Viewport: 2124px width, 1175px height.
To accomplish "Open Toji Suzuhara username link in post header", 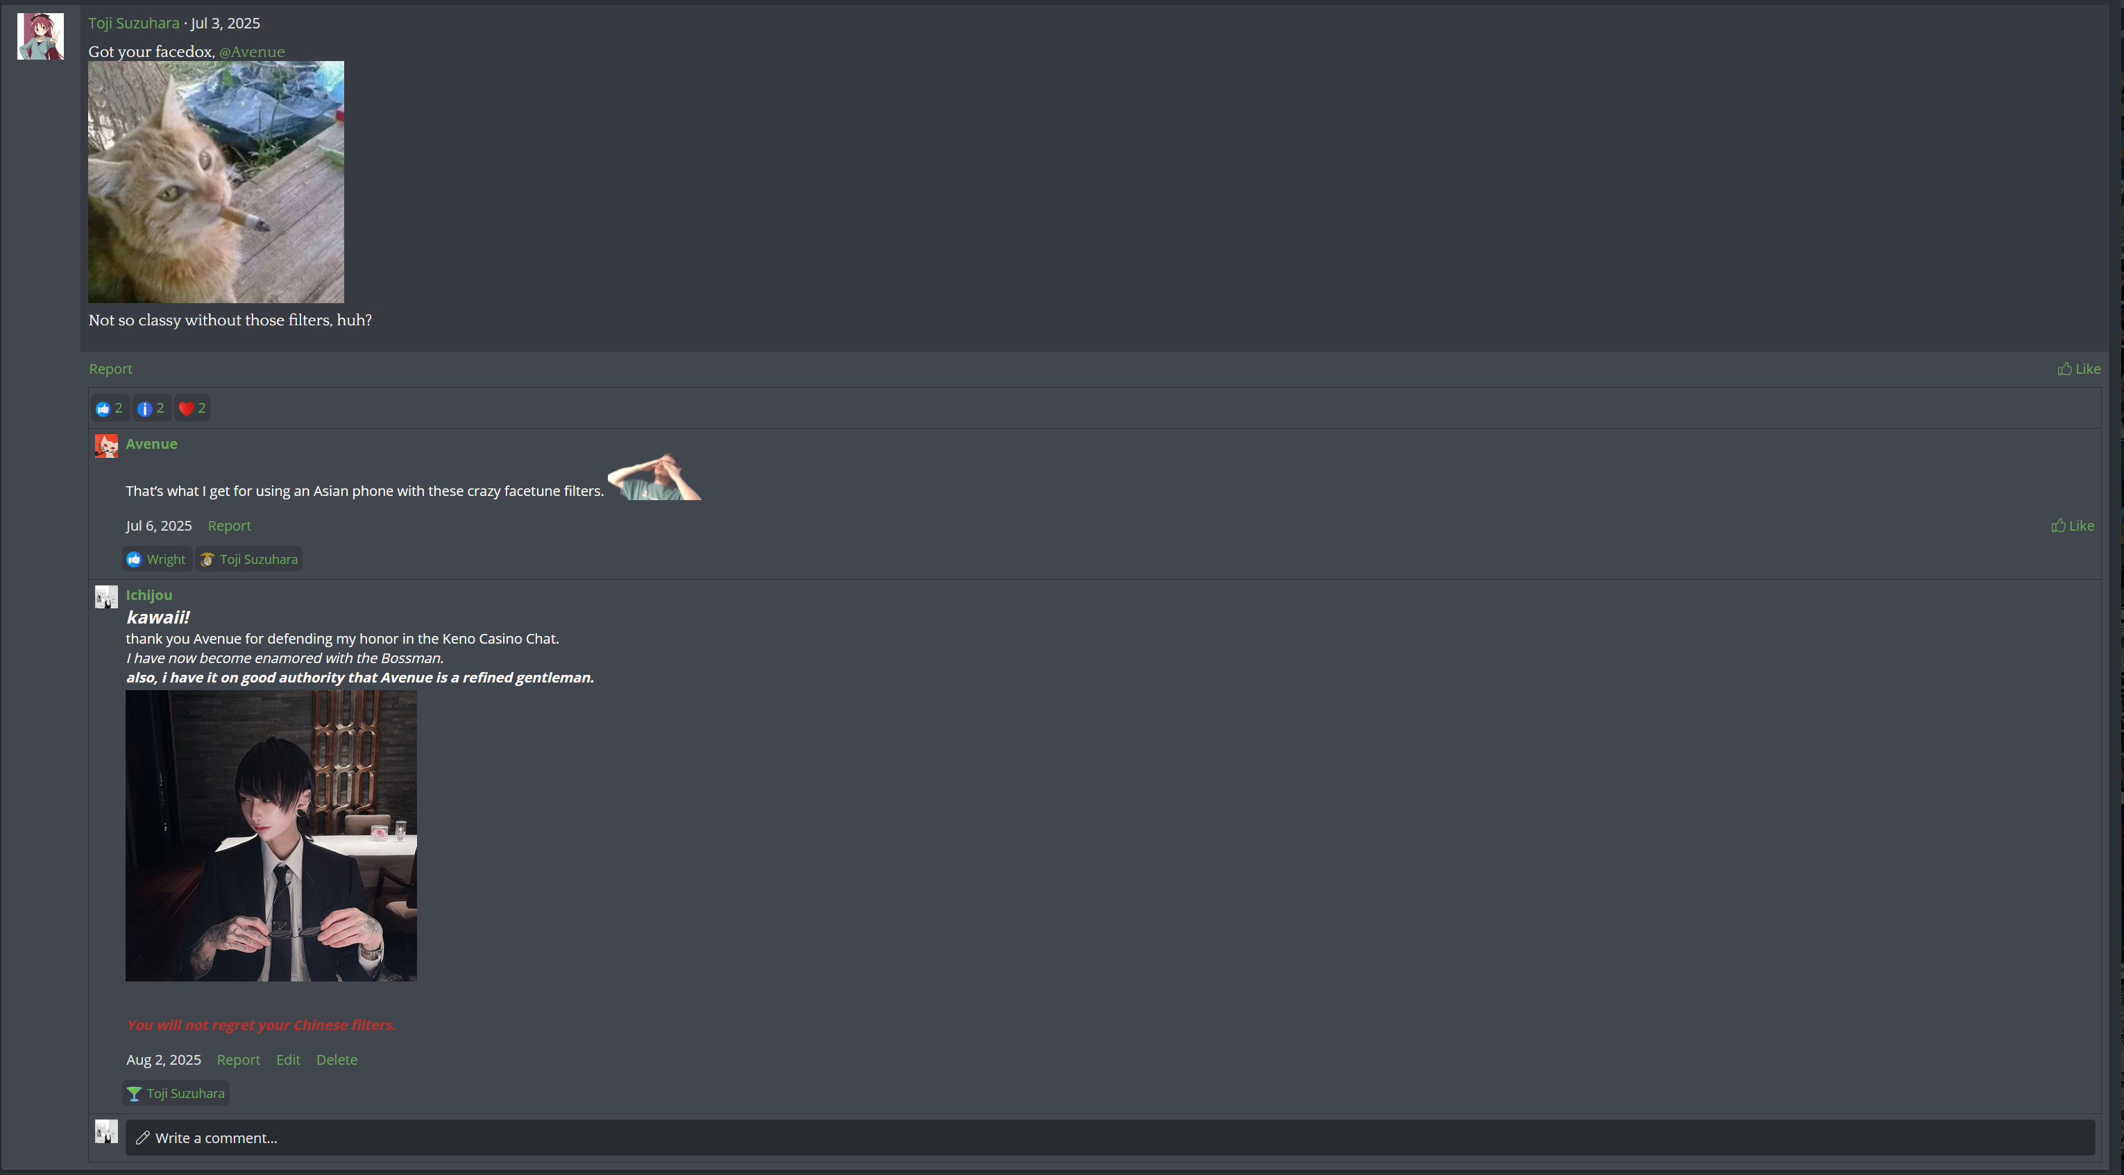I will click(134, 23).
